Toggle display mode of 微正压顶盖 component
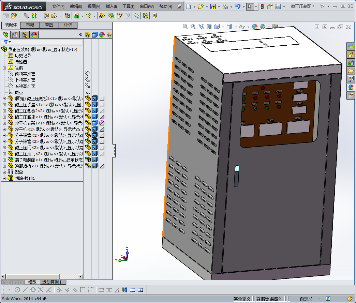 click(95, 104)
